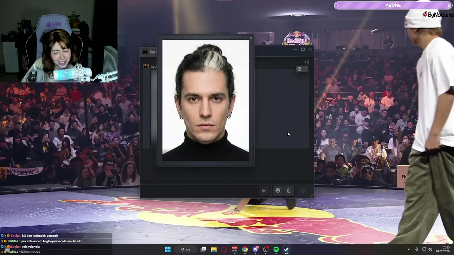Attach a file using paperclip icon
Viewport: 454px width, 255px height.
[289, 191]
